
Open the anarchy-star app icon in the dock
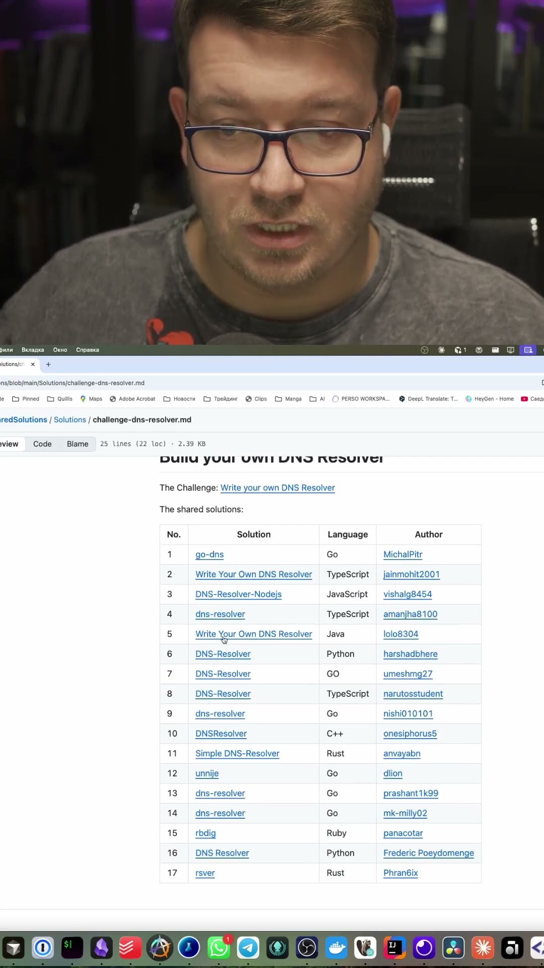pos(160,948)
